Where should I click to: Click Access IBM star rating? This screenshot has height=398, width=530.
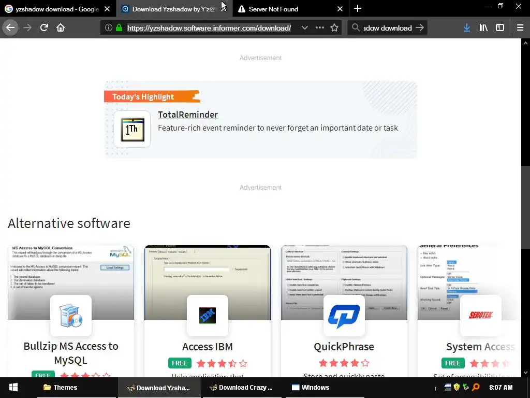tap(222, 363)
